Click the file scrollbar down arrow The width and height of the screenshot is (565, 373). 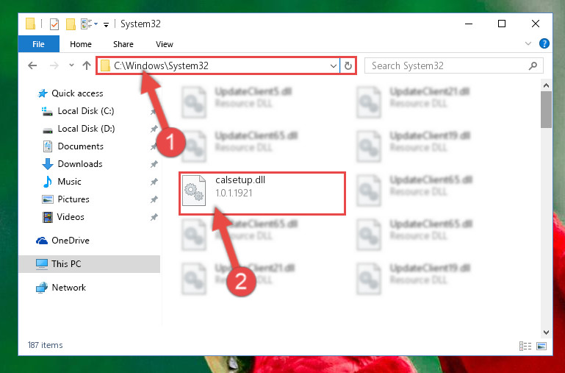pos(546,333)
